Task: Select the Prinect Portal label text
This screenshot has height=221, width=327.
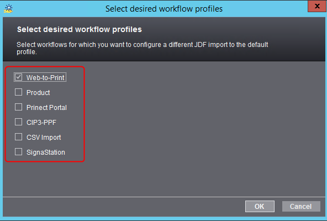Action: coord(46,108)
